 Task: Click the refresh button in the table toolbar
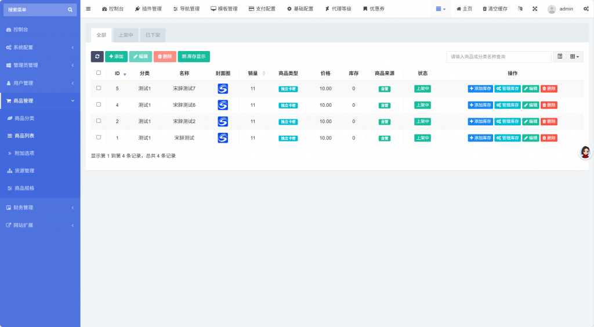[97, 56]
